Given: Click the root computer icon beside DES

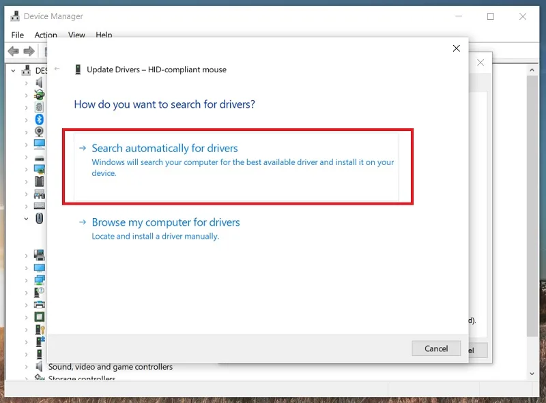Looking at the screenshot, I should coord(26,70).
